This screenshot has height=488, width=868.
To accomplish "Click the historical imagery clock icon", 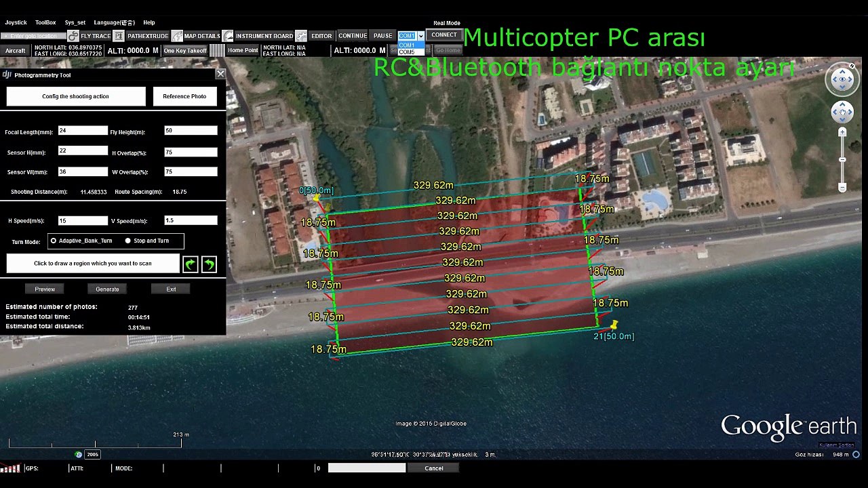I will coord(79,454).
